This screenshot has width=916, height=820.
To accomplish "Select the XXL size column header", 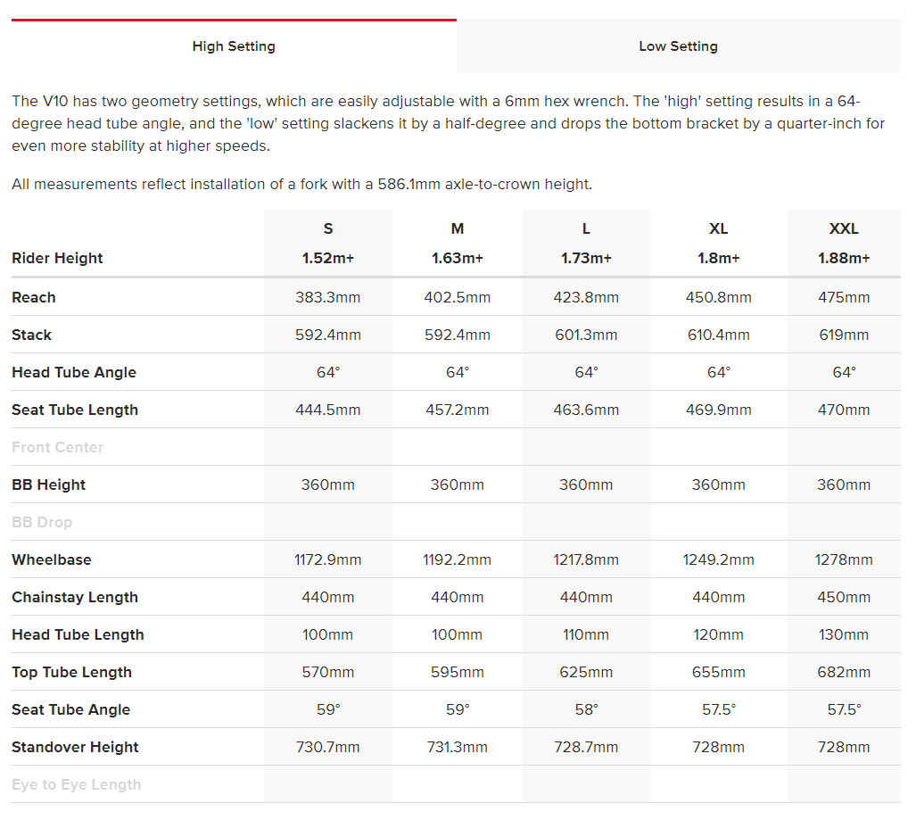I will pyautogui.click(x=844, y=228).
